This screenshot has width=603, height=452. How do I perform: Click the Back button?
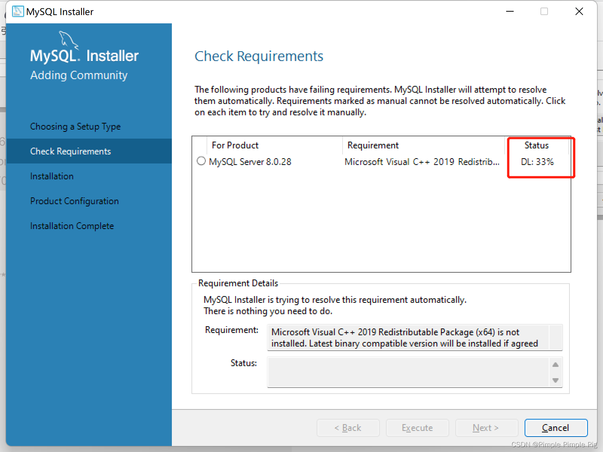(x=348, y=428)
